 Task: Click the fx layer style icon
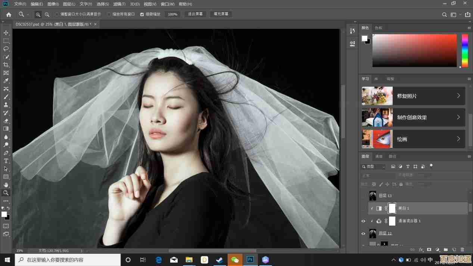[421, 250]
